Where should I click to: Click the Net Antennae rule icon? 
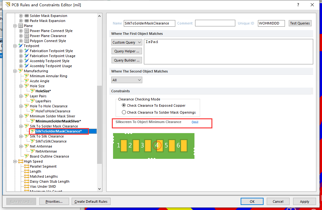pos(27,146)
